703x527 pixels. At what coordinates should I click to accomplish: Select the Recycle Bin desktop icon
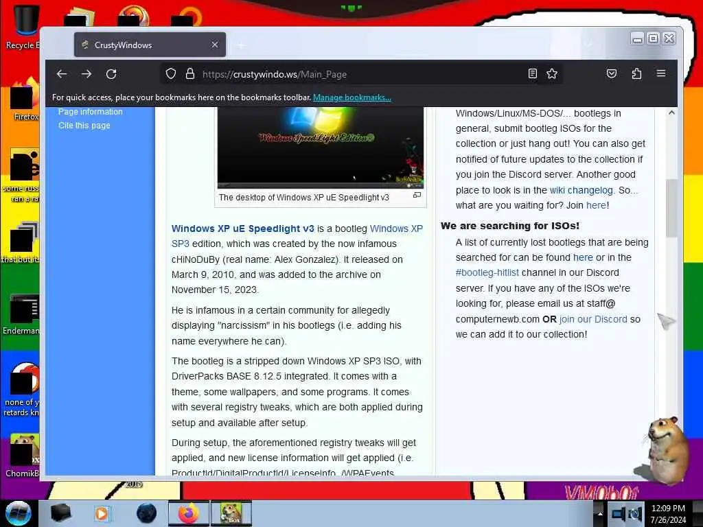tap(23, 27)
